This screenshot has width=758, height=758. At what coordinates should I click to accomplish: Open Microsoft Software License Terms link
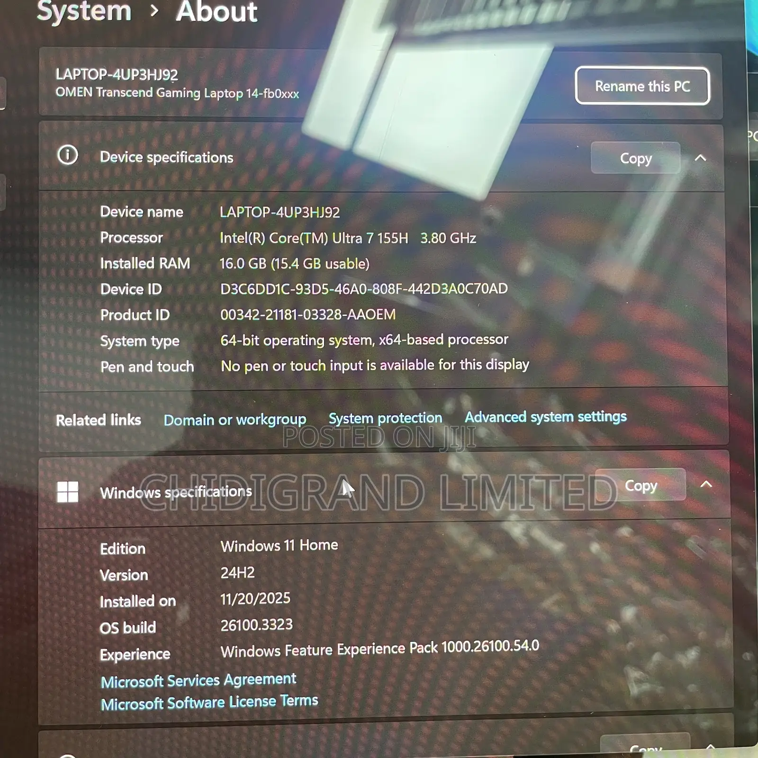209,702
